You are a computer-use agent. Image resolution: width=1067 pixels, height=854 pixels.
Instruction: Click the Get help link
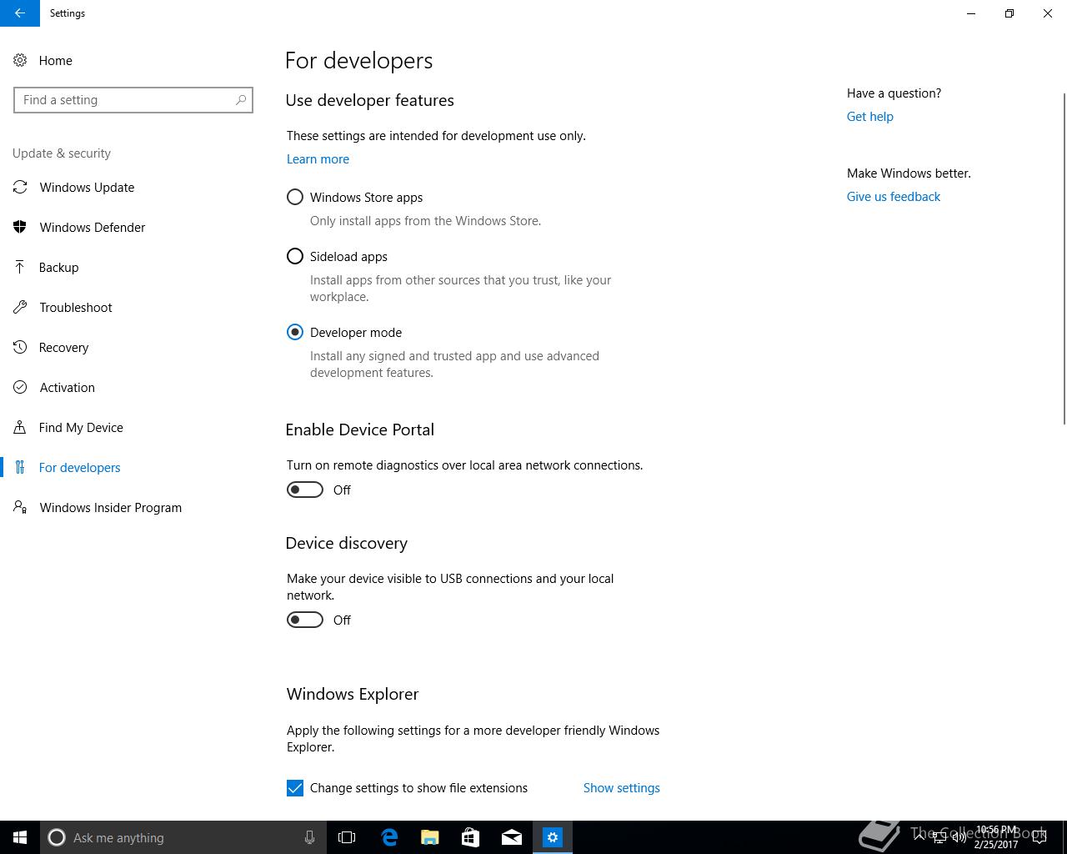tap(869, 117)
